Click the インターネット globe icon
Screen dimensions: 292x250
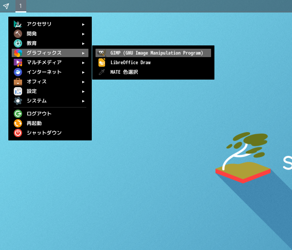click(18, 72)
